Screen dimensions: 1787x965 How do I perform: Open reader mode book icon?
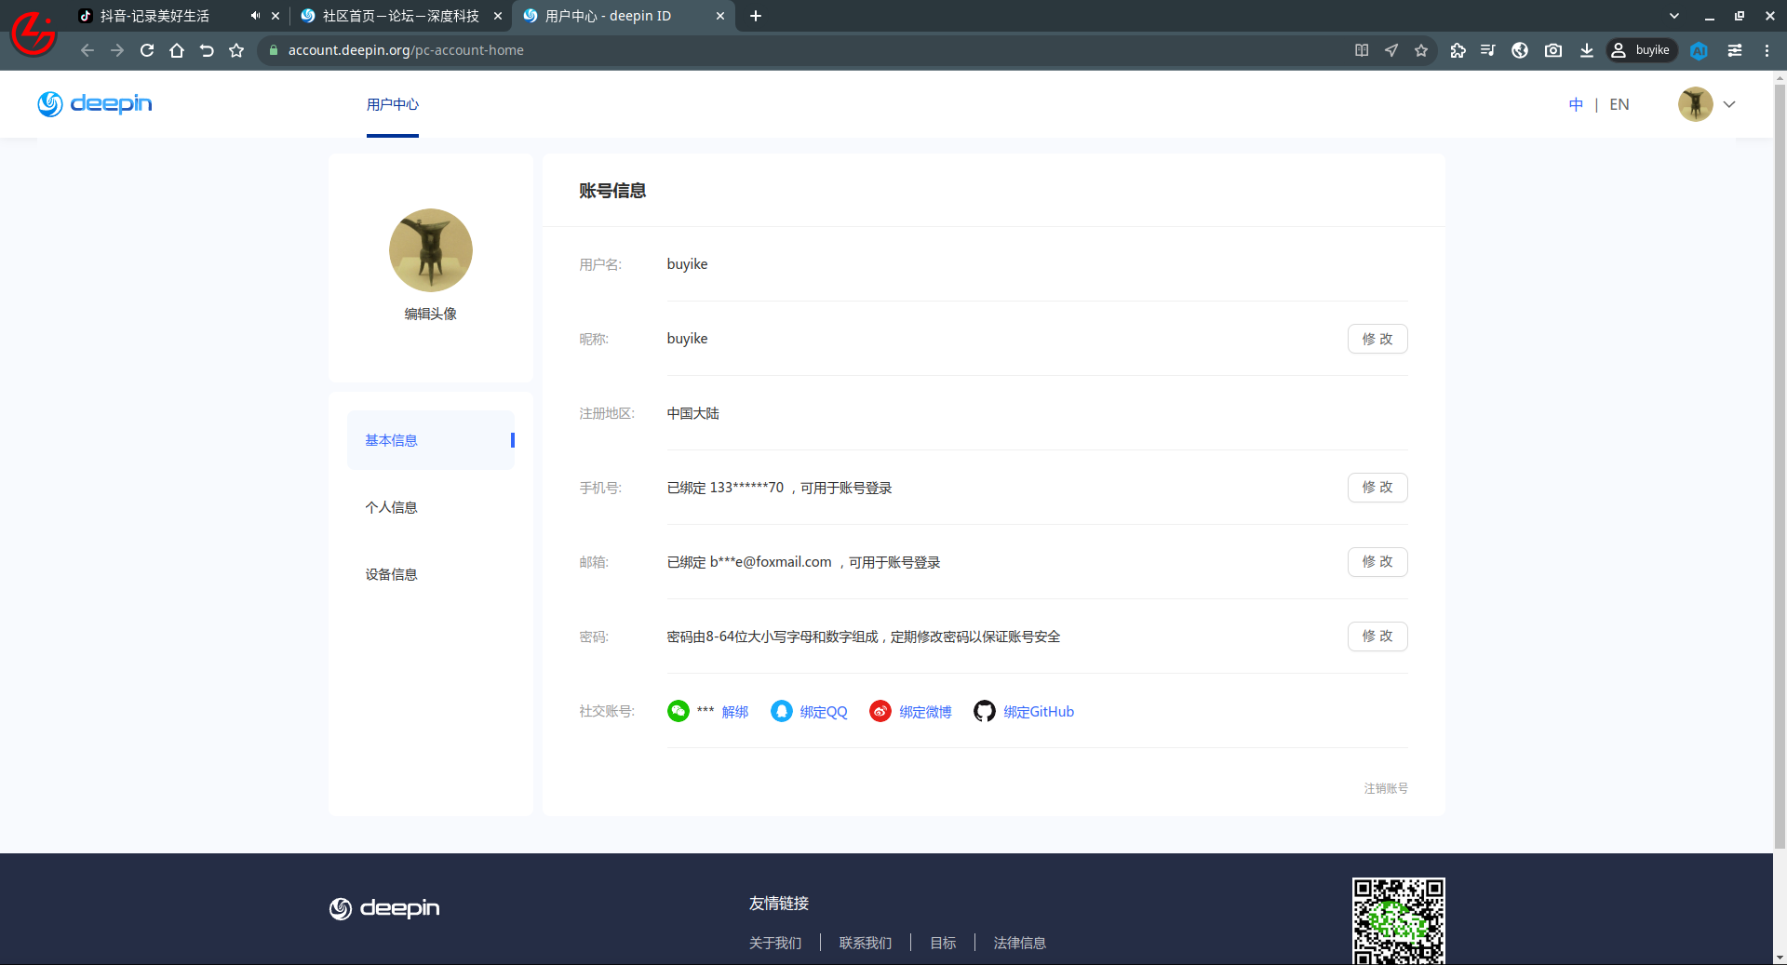tap(1362, 50)
